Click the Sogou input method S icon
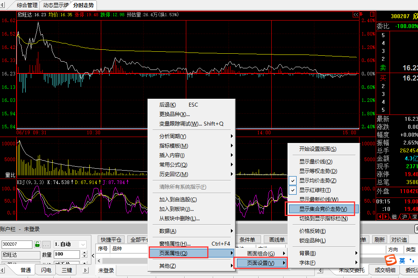 click(x=391, y=261)
